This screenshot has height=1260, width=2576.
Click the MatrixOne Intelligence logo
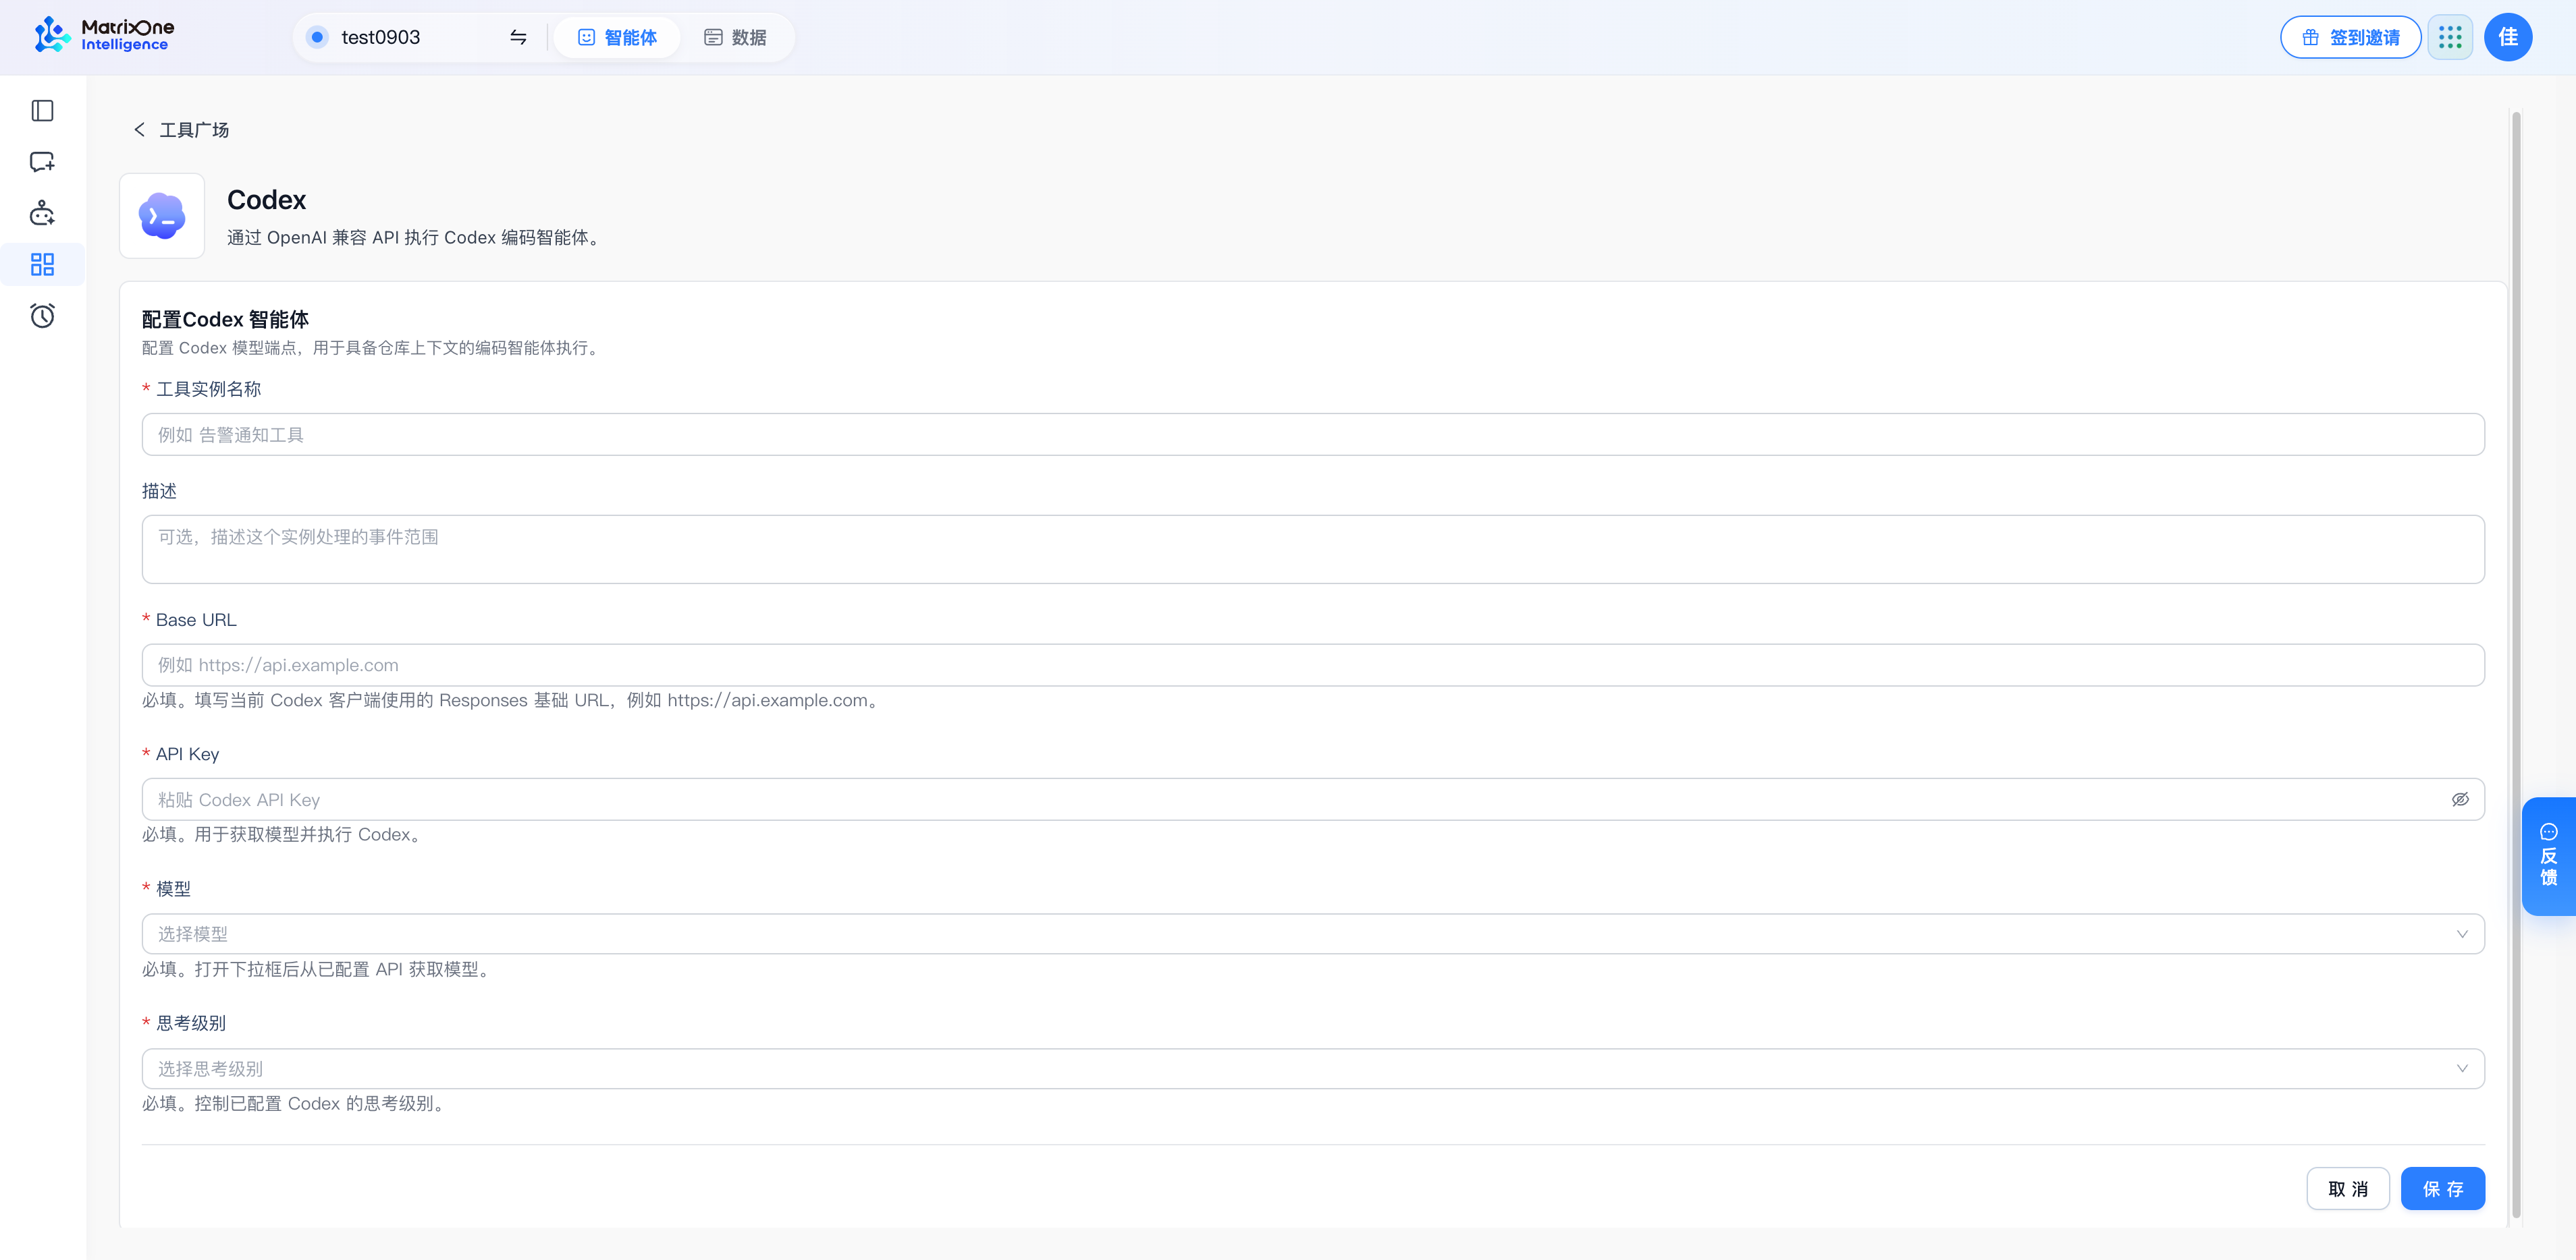(103, 36)
